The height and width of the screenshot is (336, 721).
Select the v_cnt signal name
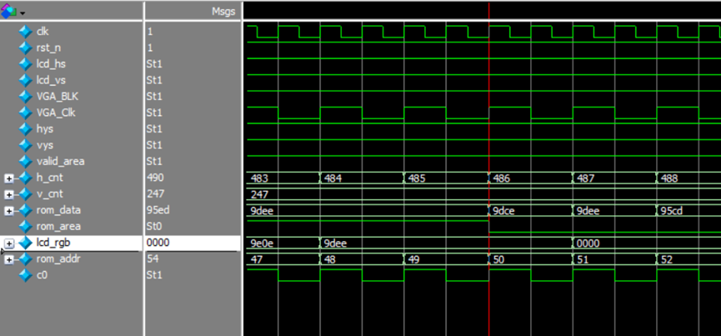[48, 194]
